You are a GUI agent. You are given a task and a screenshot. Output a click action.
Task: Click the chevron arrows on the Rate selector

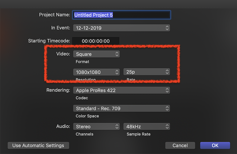pyautogui.click(x=167, y=72)
